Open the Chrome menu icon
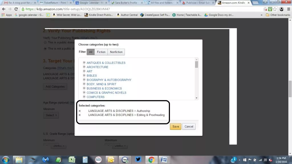Viewport: 292px width, 164px height. pos(288,9)
